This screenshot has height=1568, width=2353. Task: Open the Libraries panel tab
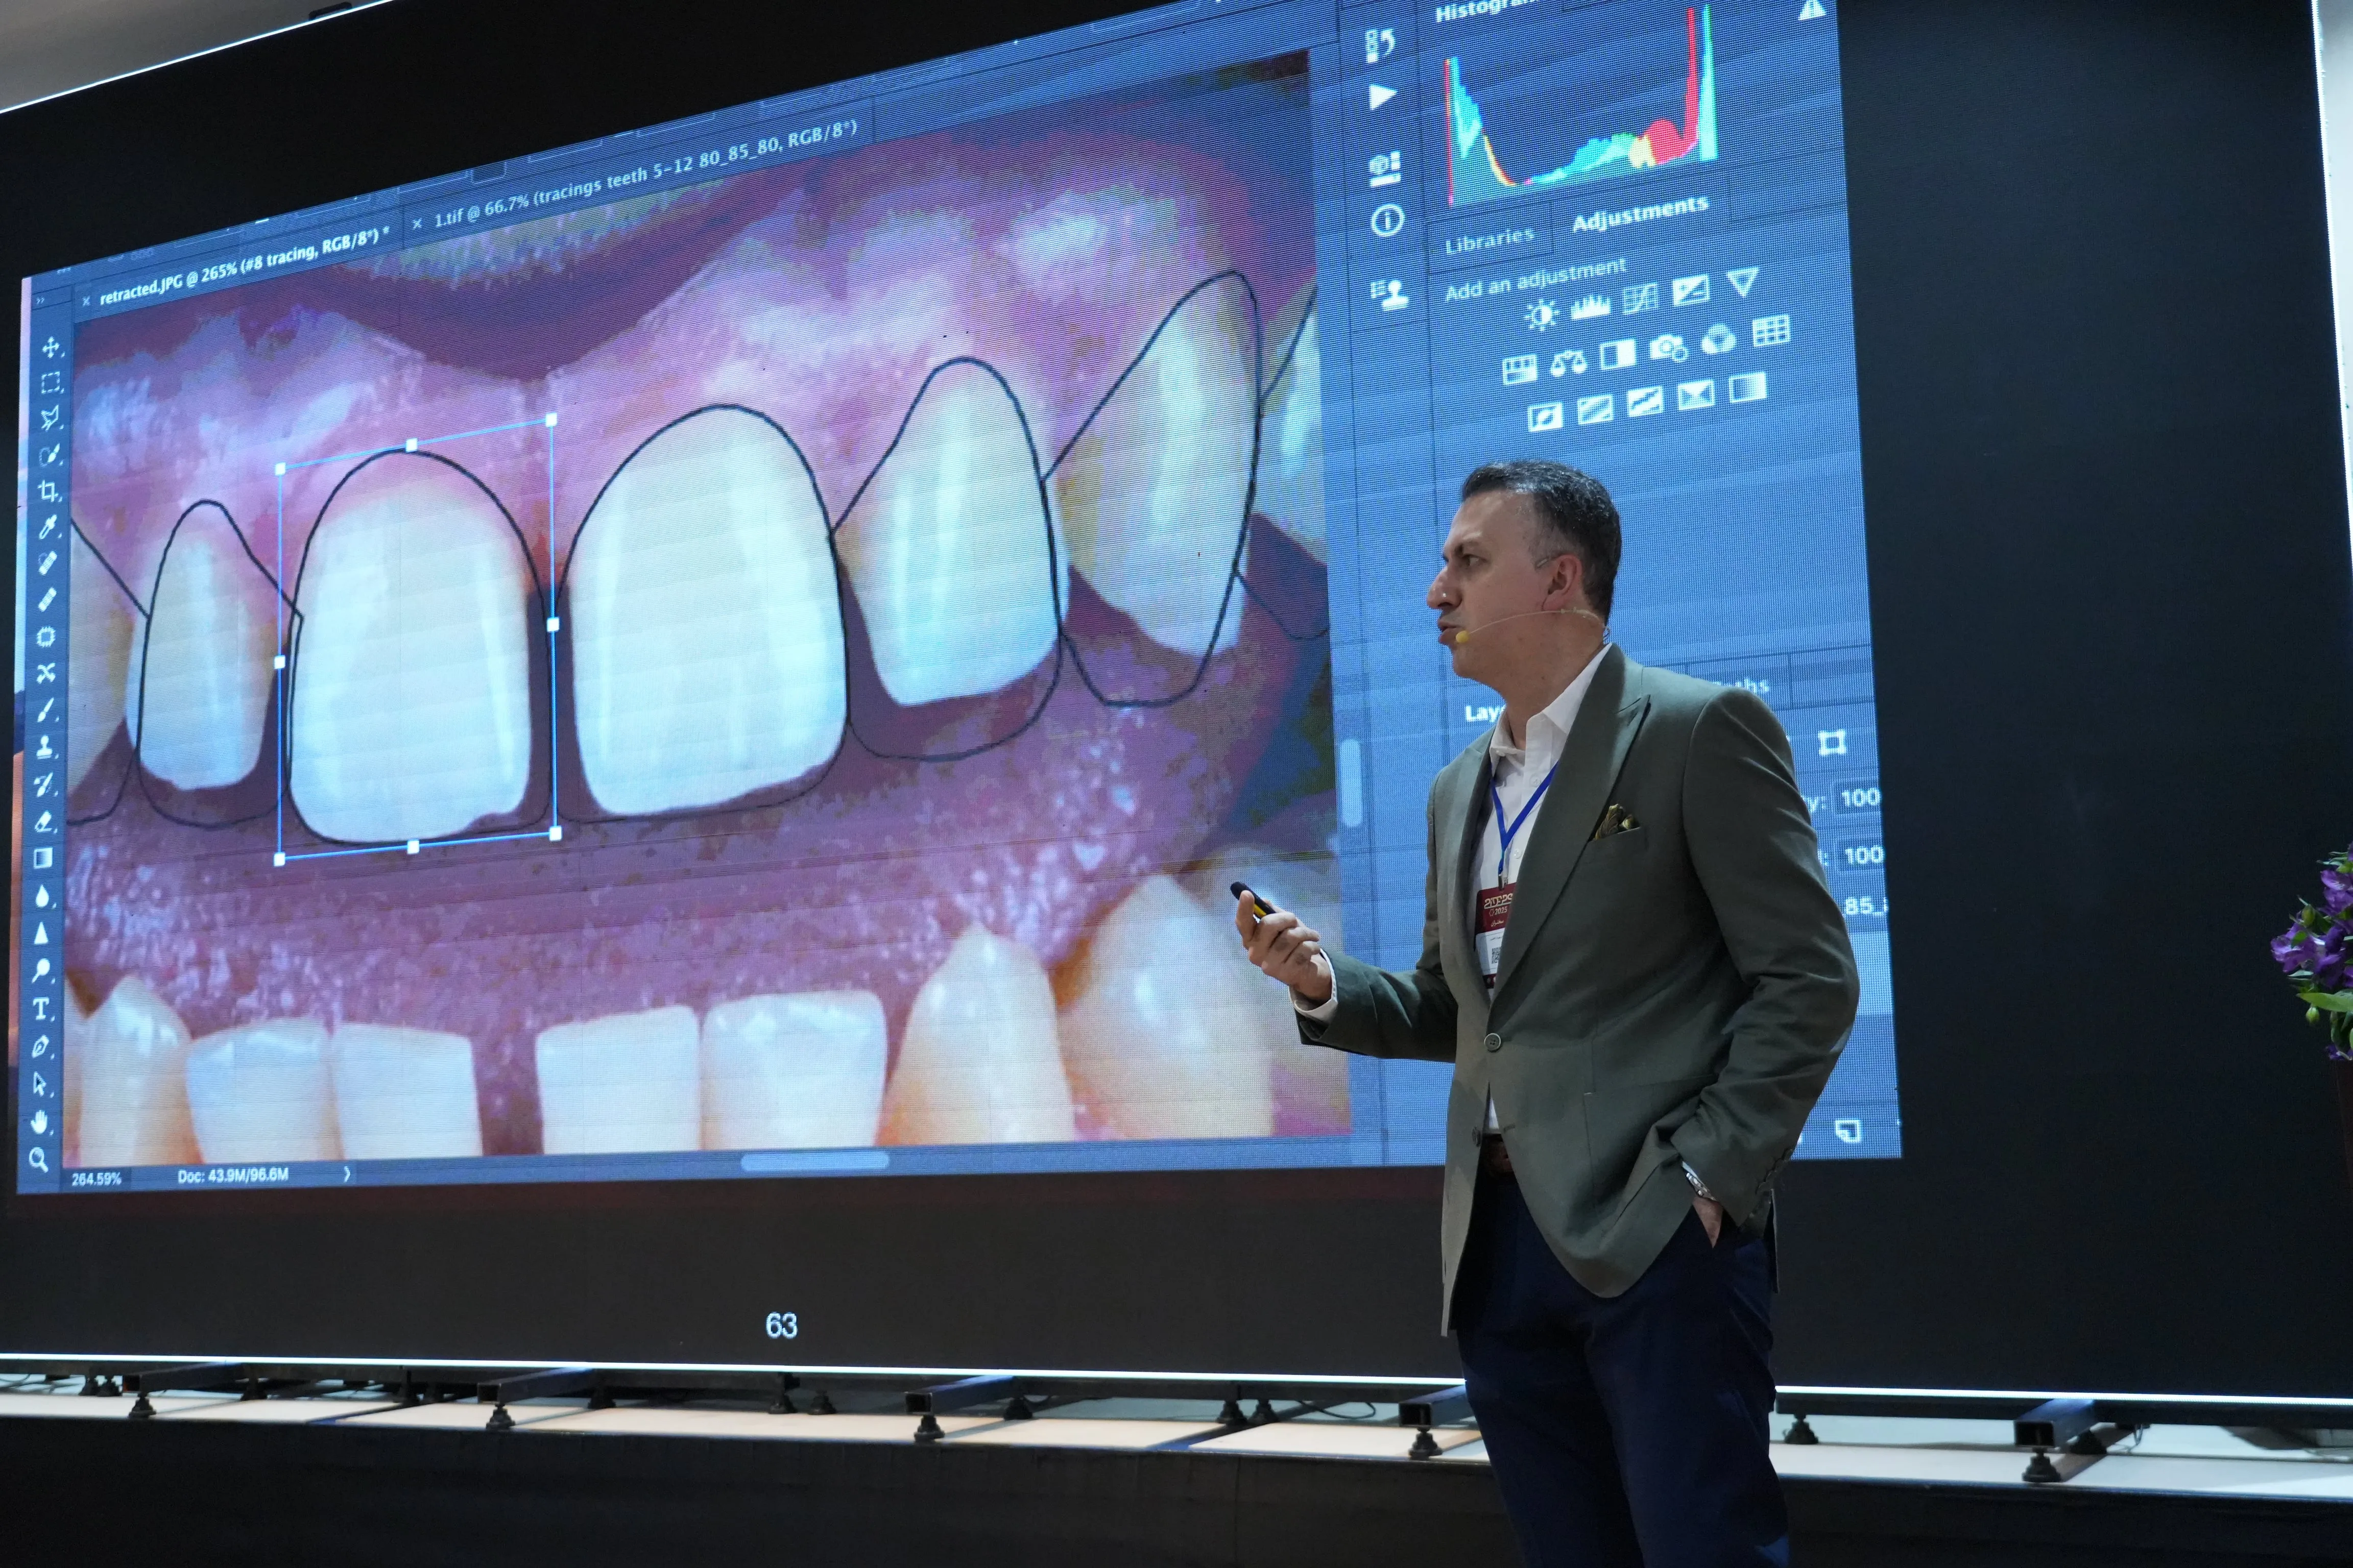1488,240
